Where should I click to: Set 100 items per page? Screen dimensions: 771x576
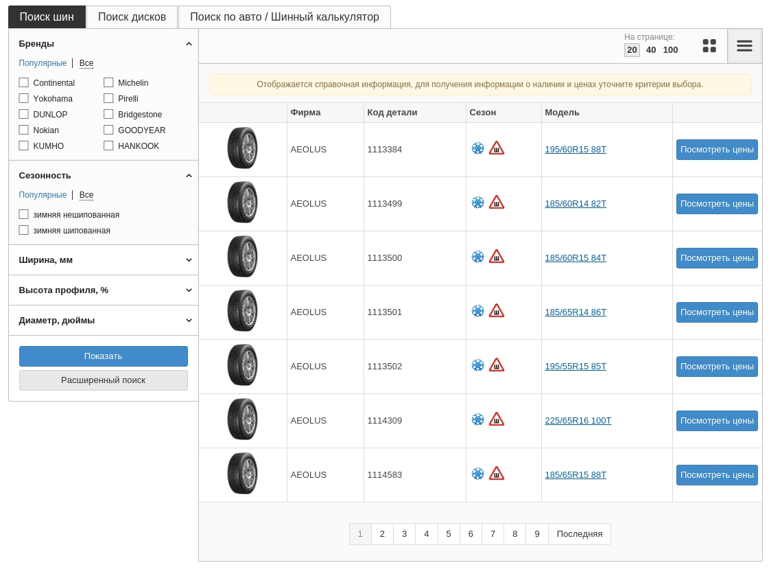(x=671, y=49)
